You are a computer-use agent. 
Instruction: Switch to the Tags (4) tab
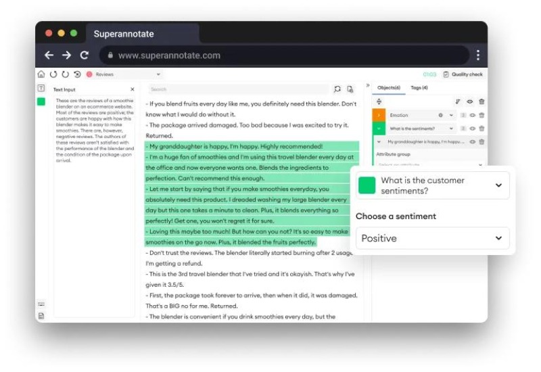click(419, 88)
